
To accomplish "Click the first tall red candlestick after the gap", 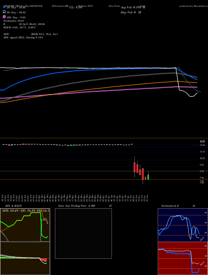I will coord(134,167).
